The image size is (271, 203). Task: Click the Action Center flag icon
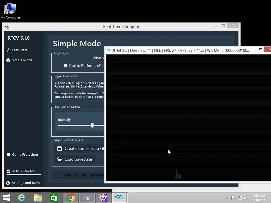tap(233, 198)
